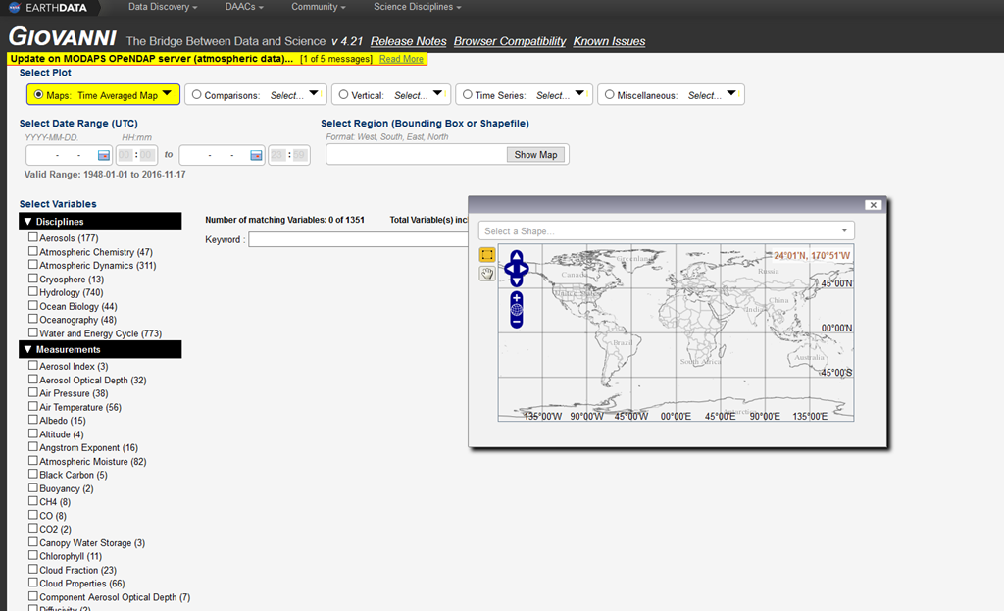Viewport: 1004px width, 611px height.
Task: Open the start date calendar picker
Action: pyautogui.click(x=104, y=155)
